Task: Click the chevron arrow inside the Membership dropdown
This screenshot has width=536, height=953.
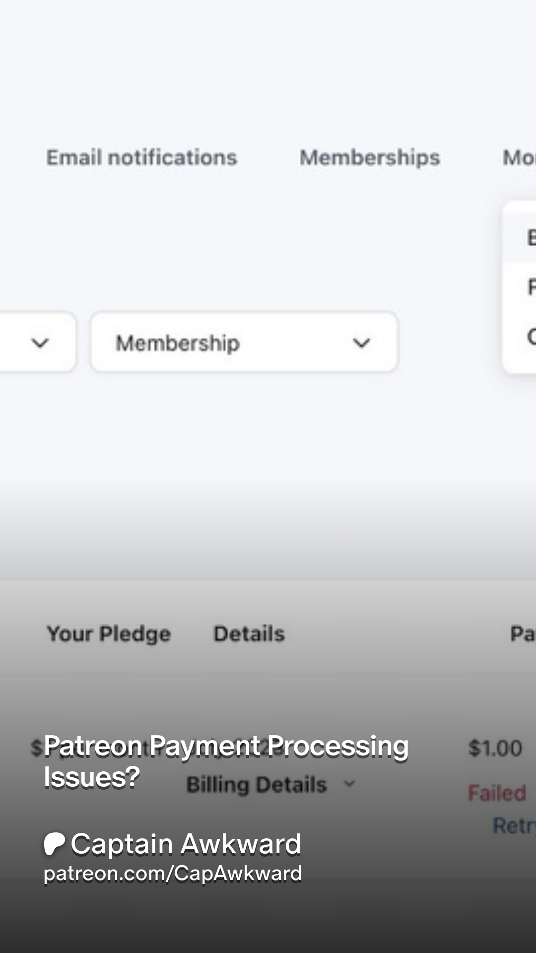Action: (361, 343)
